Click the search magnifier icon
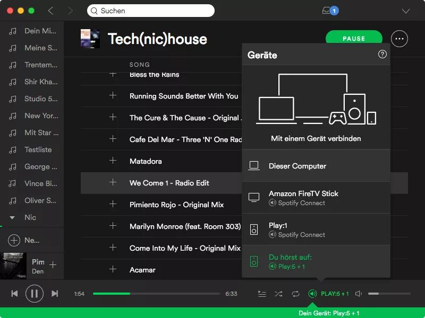The image size is (425, 318). [x=94, y=11]
